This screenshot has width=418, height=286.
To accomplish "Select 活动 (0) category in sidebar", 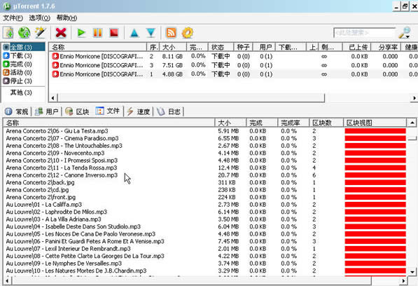I will pyautogui.click(x=18, y=72).
